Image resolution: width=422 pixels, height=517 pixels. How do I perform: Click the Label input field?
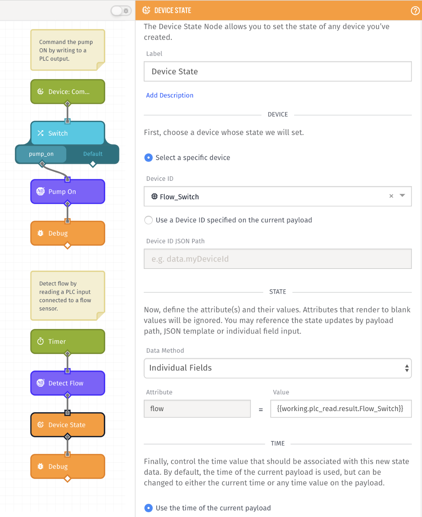[x=278, y=71]
